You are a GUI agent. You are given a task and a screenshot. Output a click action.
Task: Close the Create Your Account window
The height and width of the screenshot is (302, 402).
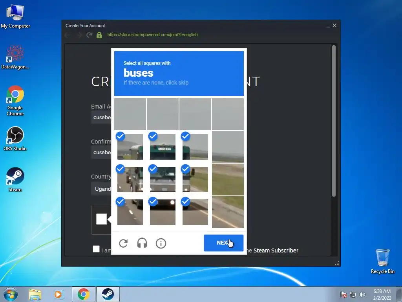(x=334, y=26)
